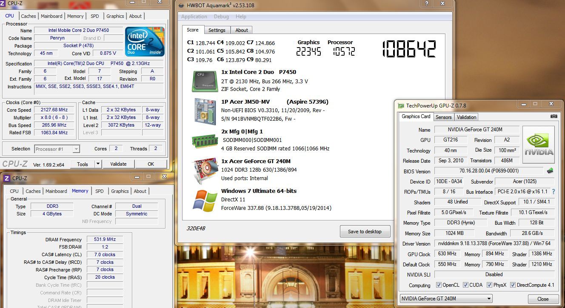This screenshot has height=308, width=565.
Task: Click the BIOS version save chip icon
Action: click(551, 171)
